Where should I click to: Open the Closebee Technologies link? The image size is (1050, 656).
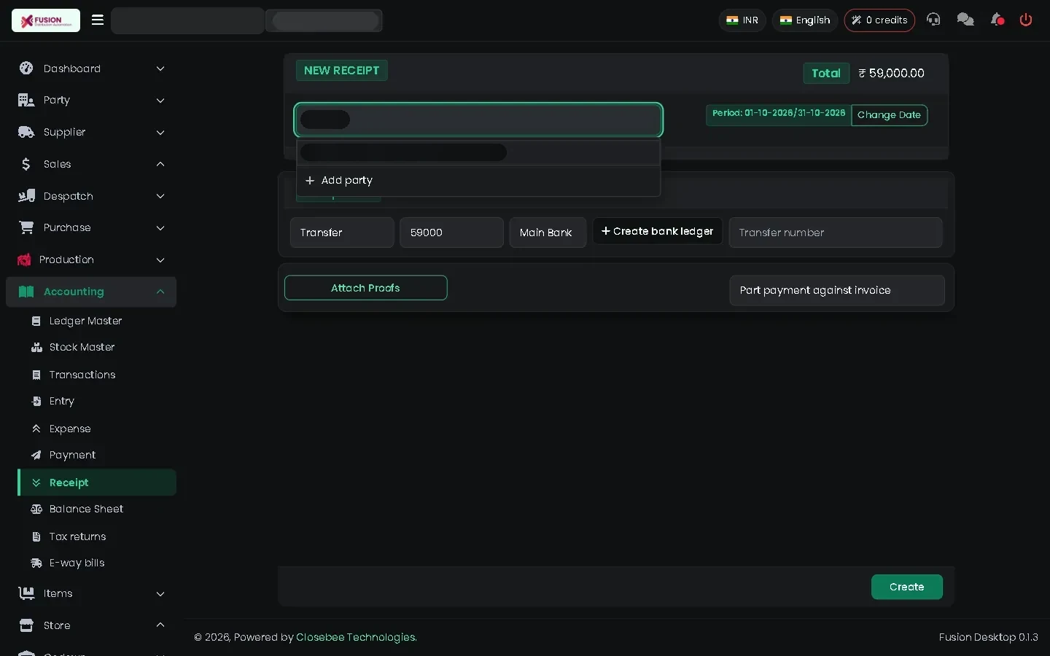(x=357, y=637)
